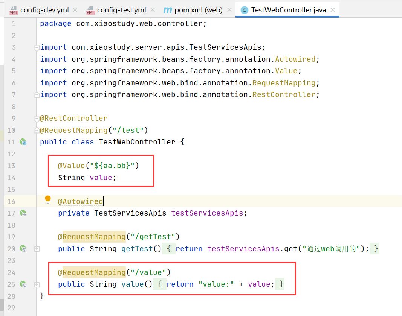This screenshot has height=316, width=402.
Task: Click the autowired dependency gutter icon on line 17
Action: point(23,213)
